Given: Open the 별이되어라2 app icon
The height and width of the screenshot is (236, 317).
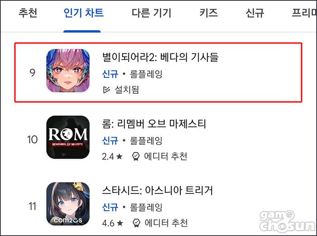Looking at the screenshot, I should (x=68, y=71).
